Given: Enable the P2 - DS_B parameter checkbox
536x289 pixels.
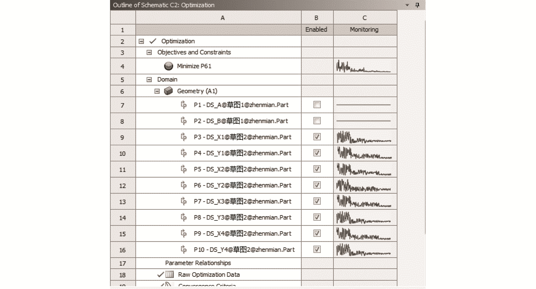Looking at the screenshot, I should pos(317,121).
